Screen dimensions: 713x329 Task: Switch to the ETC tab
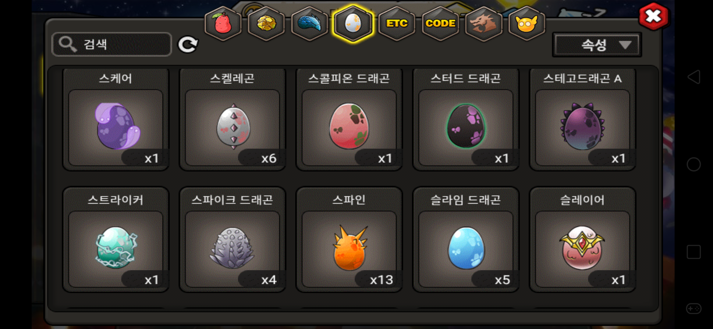coord(397,23)
